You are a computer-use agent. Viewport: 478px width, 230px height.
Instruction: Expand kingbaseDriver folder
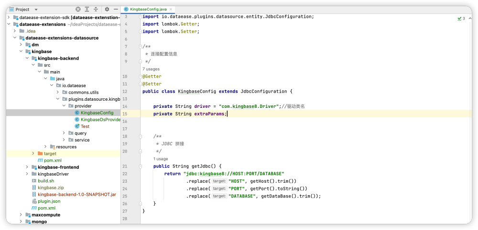[27, 174]
